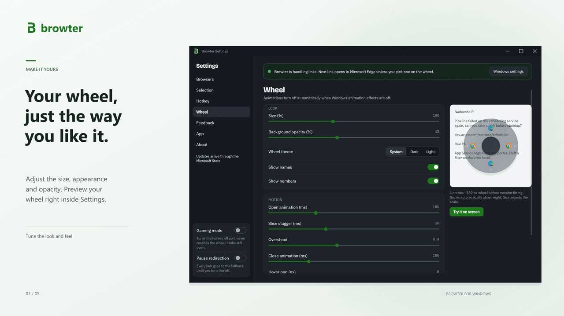Image resolution: width=564 pixels, height=316 pixels.
Task: Click the dark center hub of the wheel
Action: click(x=491, y=146)
